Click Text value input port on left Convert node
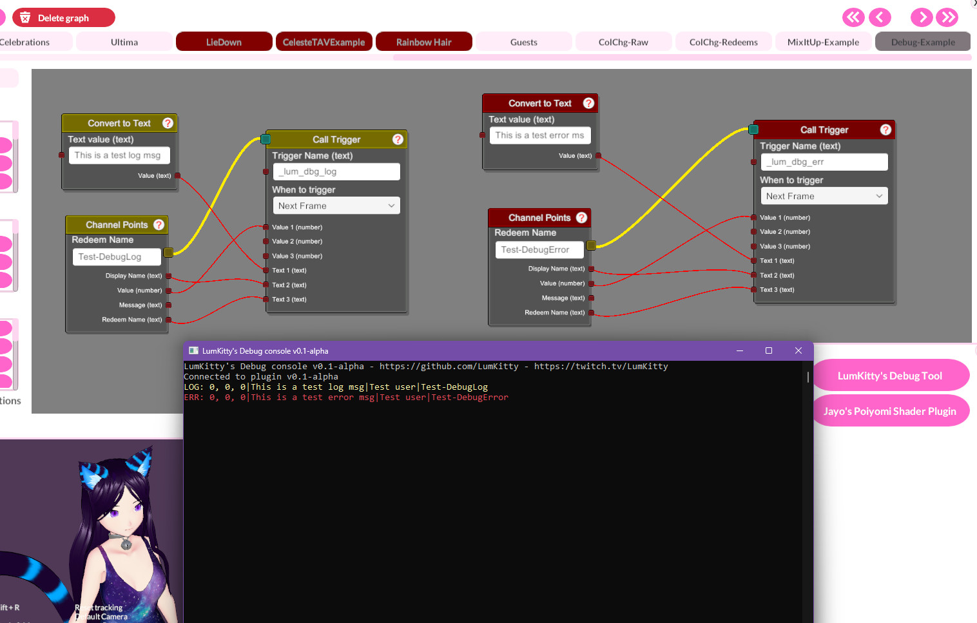Viewport: 977px width, 623px height. tap(61, 155)
